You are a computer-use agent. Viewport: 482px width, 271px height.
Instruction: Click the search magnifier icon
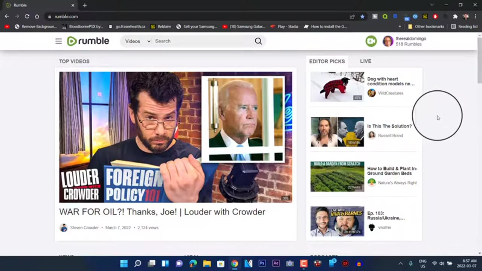point(258,41)
